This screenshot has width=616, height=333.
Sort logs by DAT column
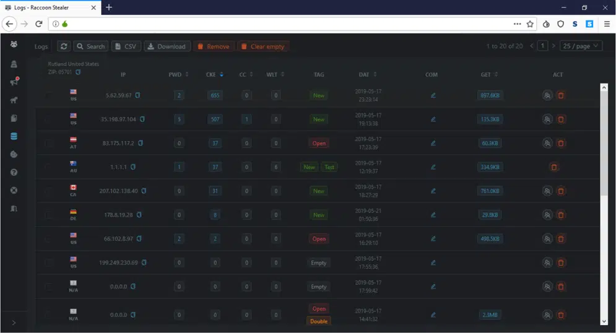point(375,75)
